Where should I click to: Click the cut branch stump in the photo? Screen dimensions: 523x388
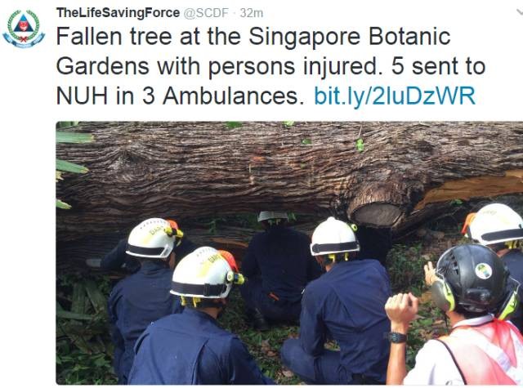pyautogui.click(x=378, y=215)
